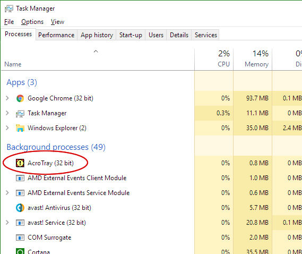Click the avast! Service process icon

tap(20, 223)
